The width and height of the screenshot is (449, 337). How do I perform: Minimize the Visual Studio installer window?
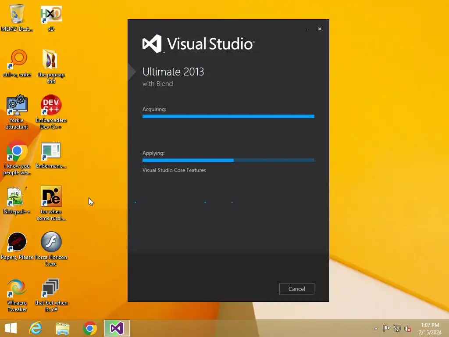[x=308, y=29]
